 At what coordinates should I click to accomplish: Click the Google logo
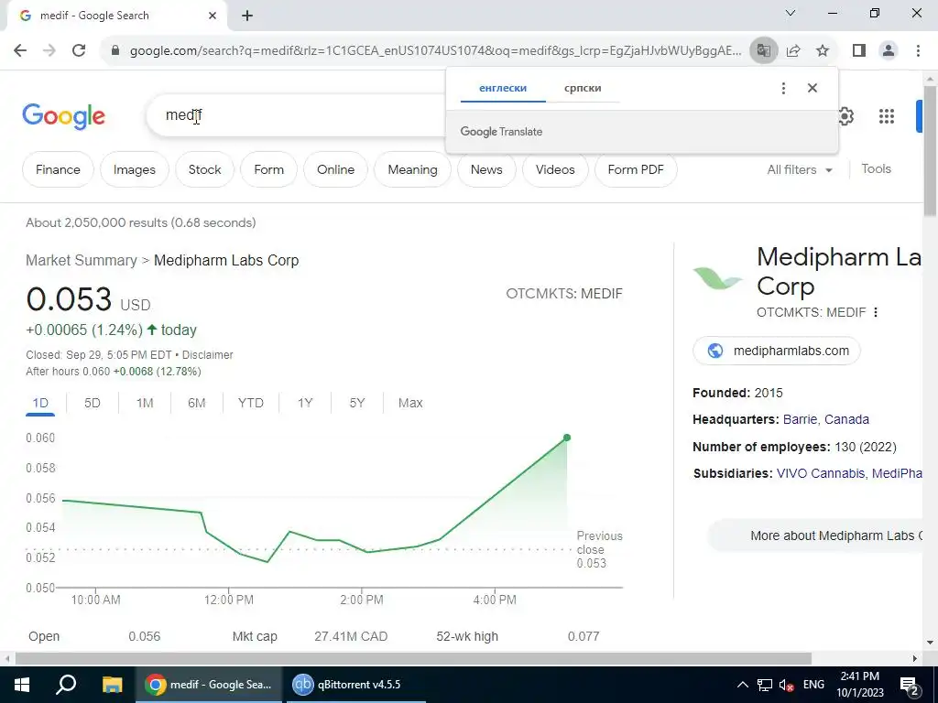pos(63,116)
